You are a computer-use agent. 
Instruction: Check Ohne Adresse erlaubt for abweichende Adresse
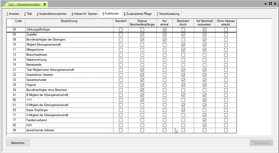coord(226,130)
